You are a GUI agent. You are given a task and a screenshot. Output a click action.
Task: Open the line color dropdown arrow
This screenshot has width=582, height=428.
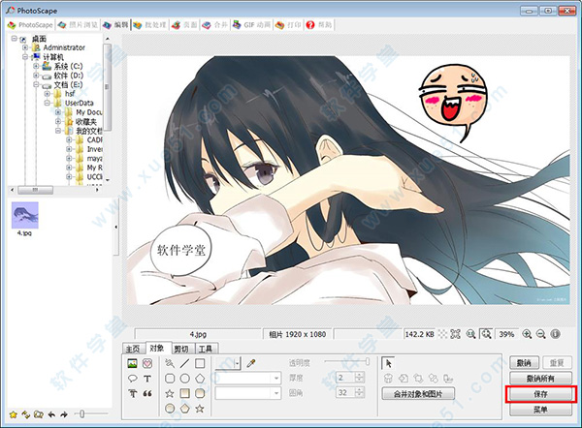pos(238,363)
